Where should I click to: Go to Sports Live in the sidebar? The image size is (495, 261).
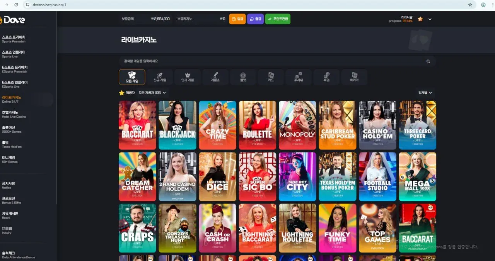pos(14,54)
